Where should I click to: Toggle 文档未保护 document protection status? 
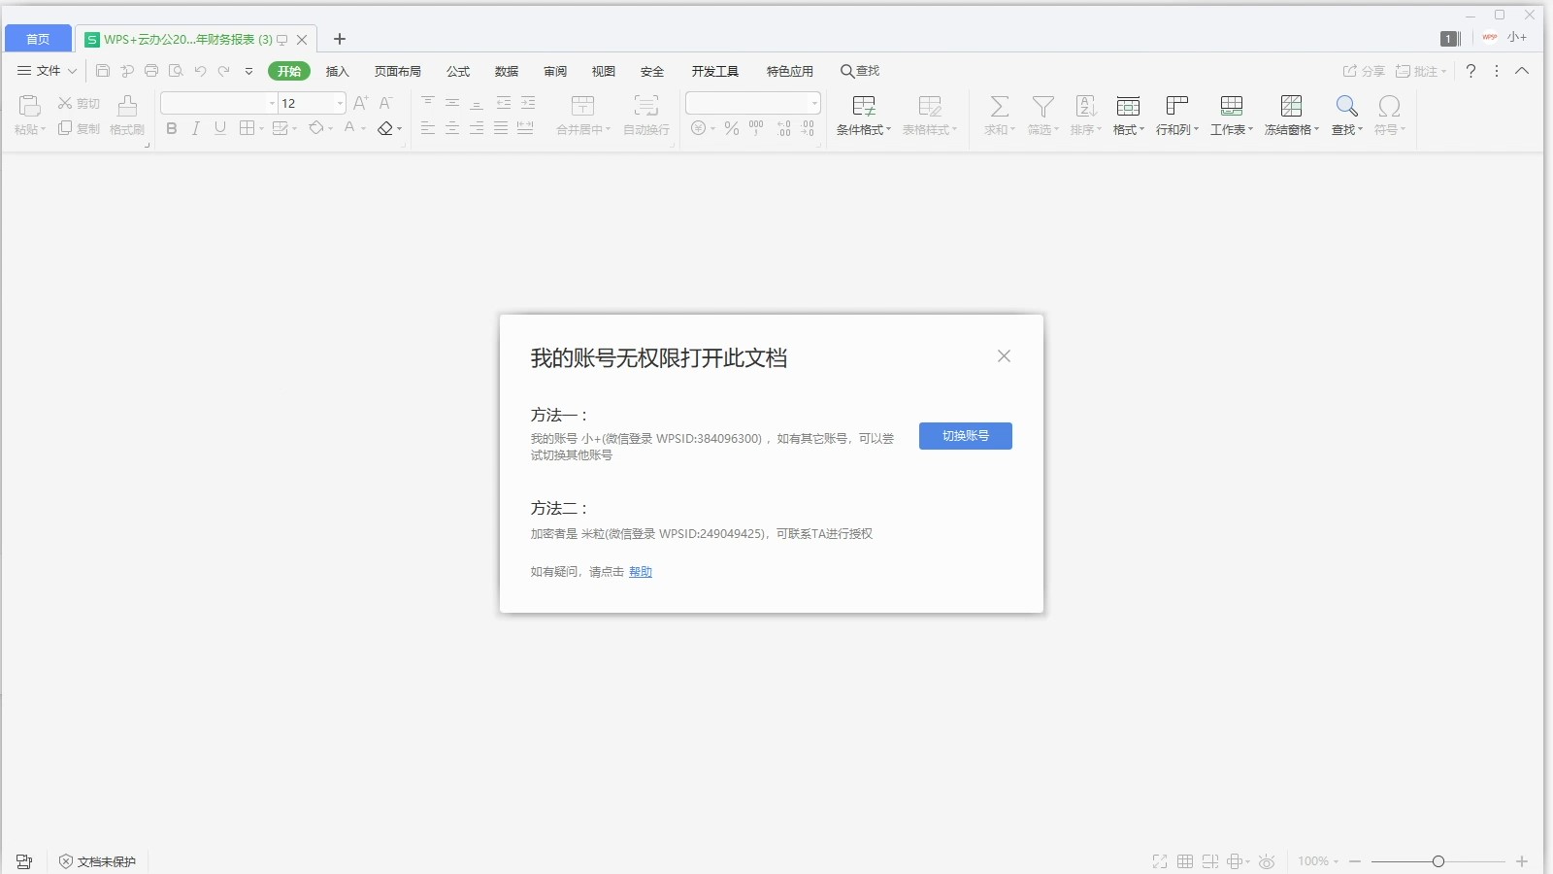click(x=97, y=861)
